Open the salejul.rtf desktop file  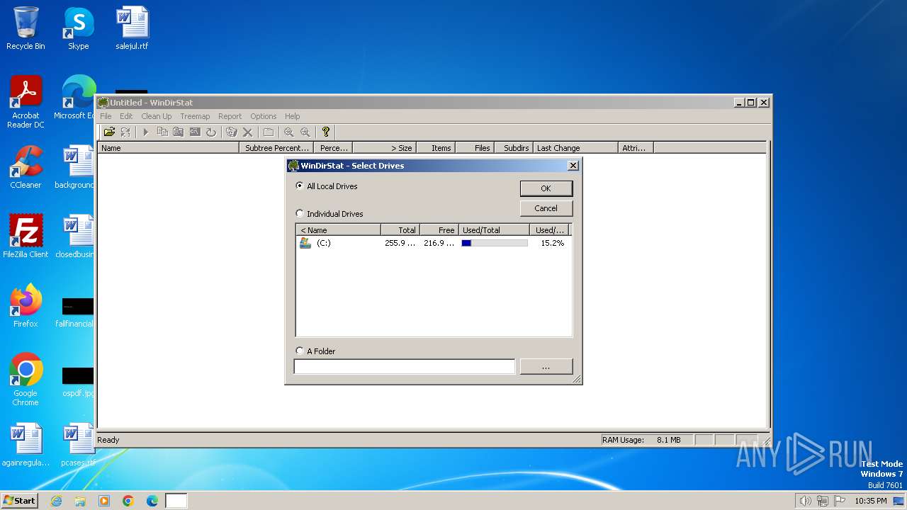point(133,28)
